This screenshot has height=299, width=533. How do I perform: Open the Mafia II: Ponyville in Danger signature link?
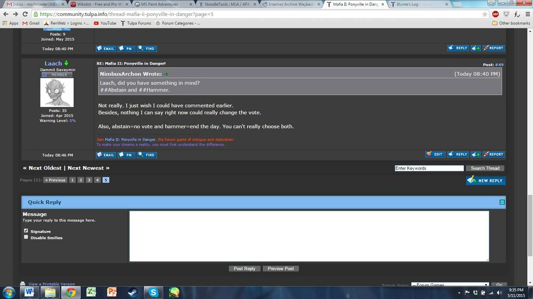[x=130, y=139]
